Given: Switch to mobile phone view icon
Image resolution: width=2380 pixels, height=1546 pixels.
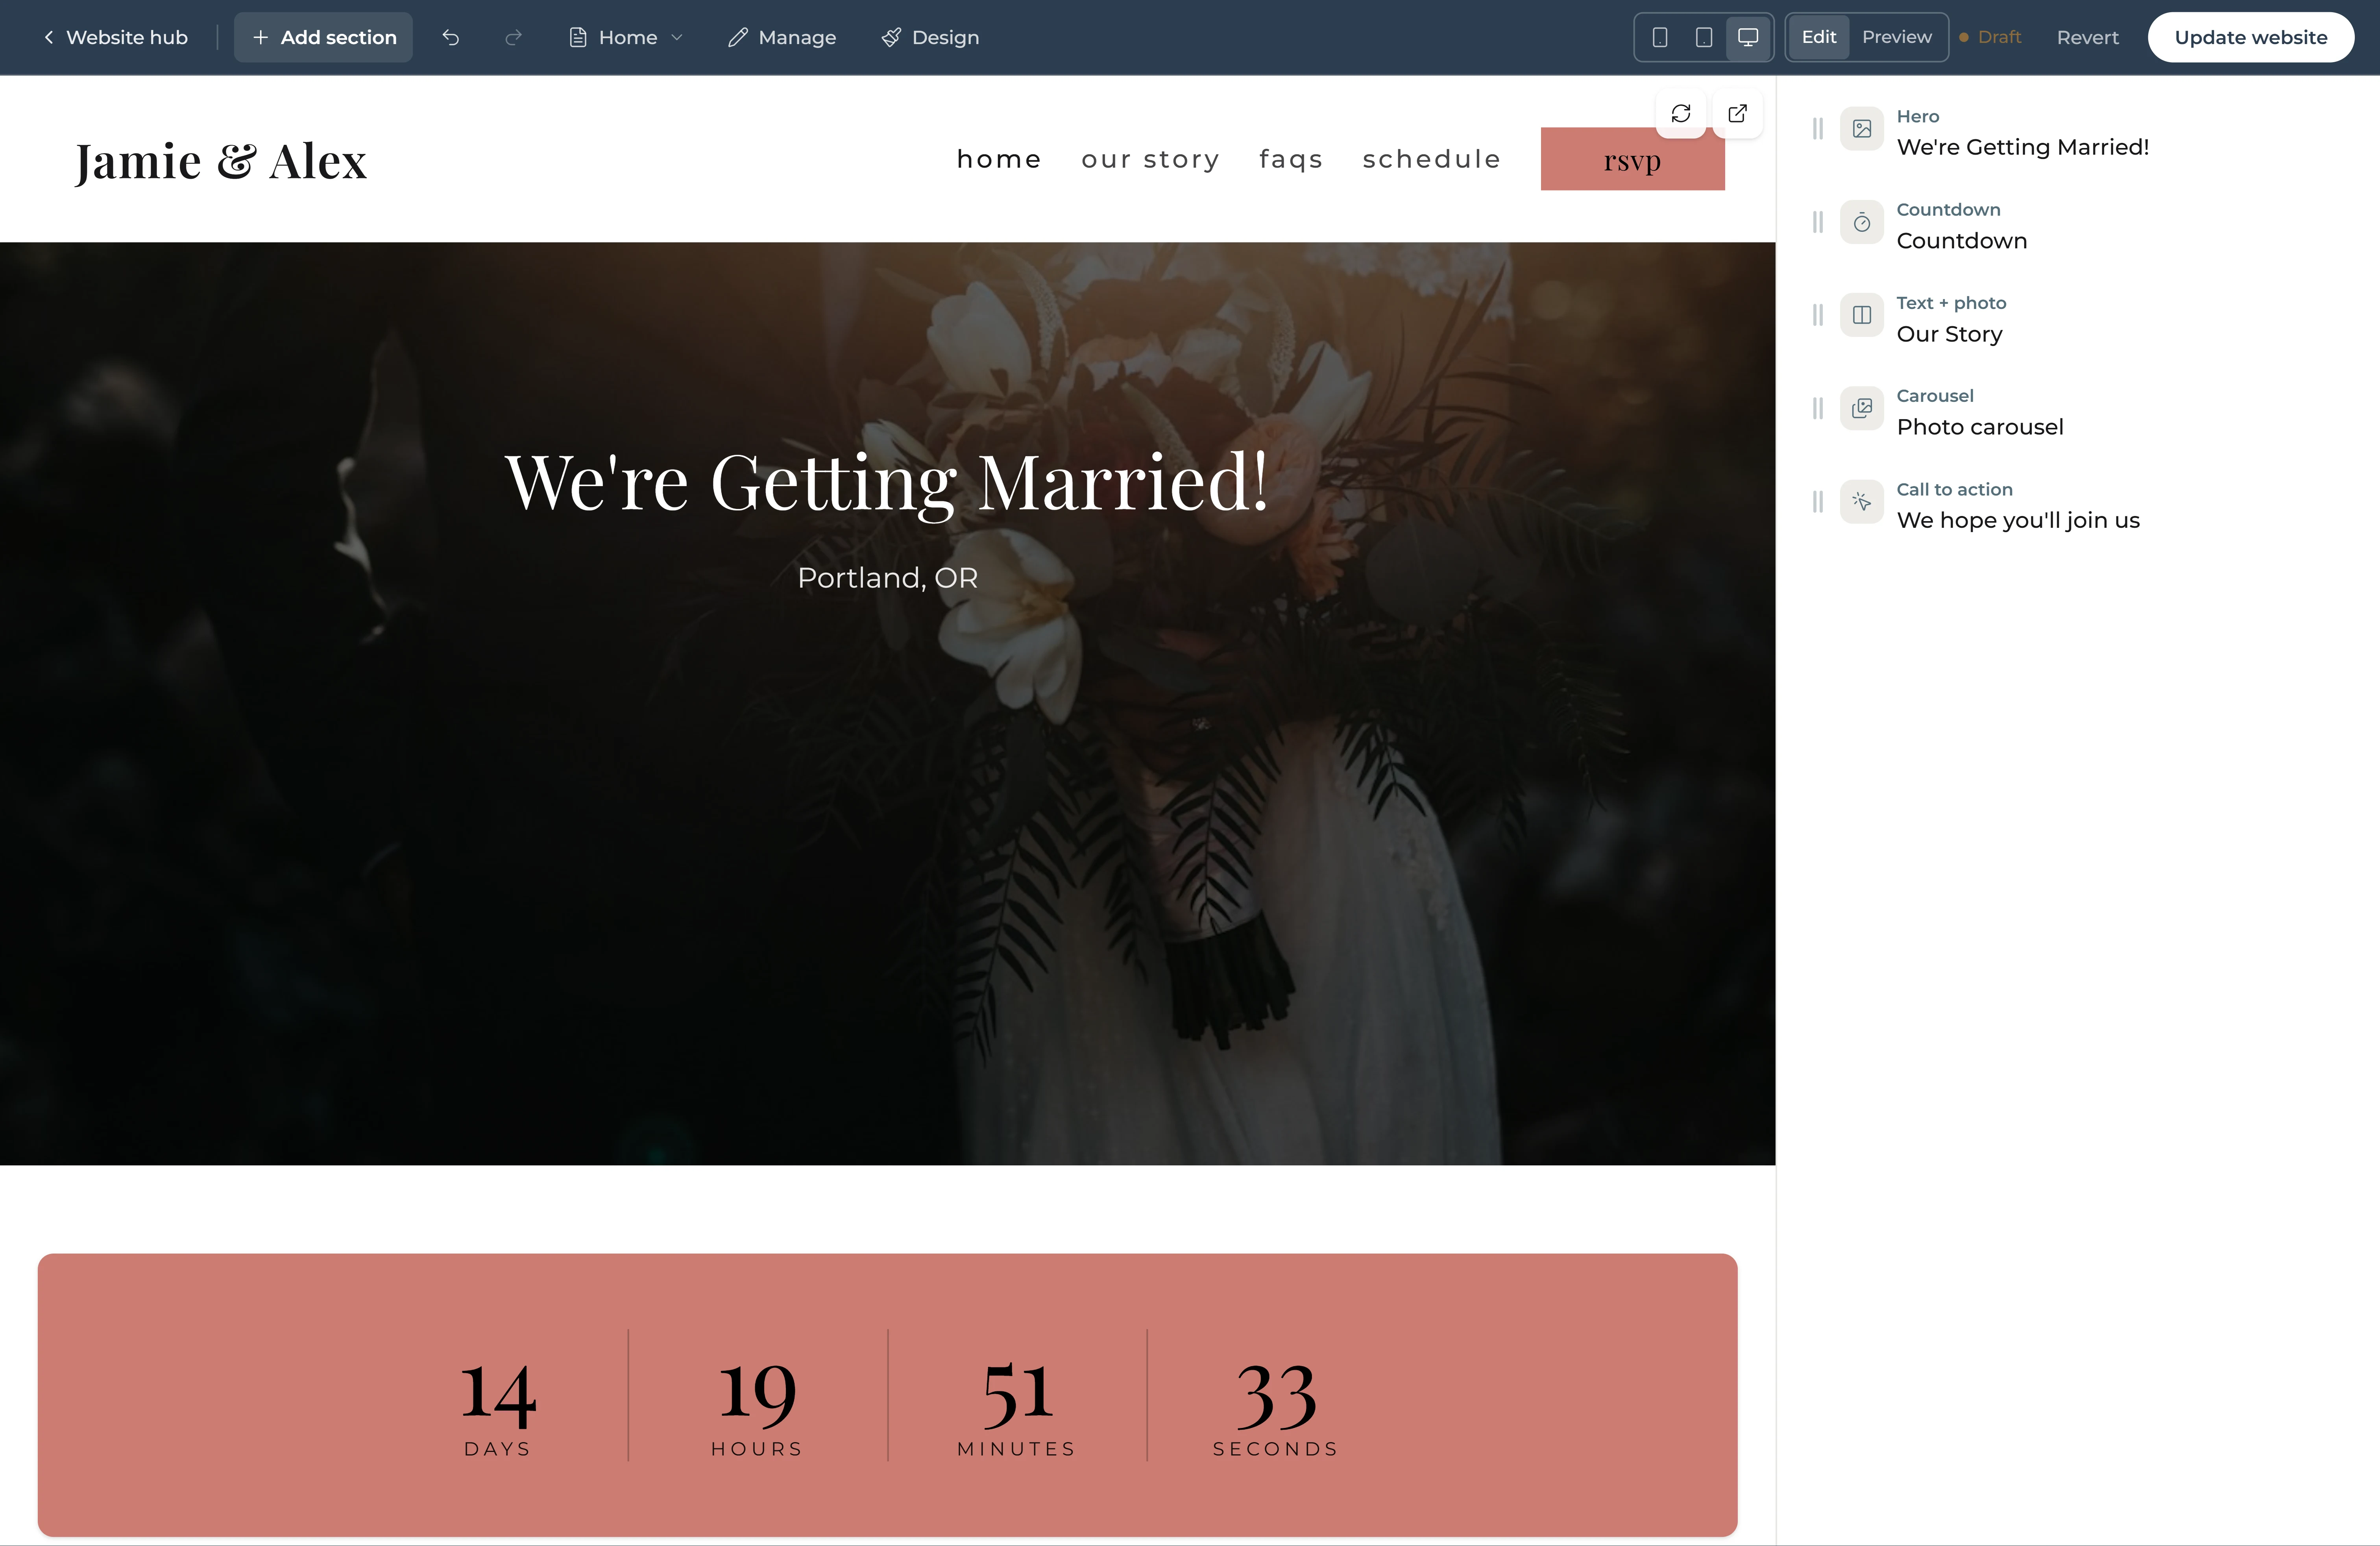Looking at the screenshot, I should (1660, 37).
